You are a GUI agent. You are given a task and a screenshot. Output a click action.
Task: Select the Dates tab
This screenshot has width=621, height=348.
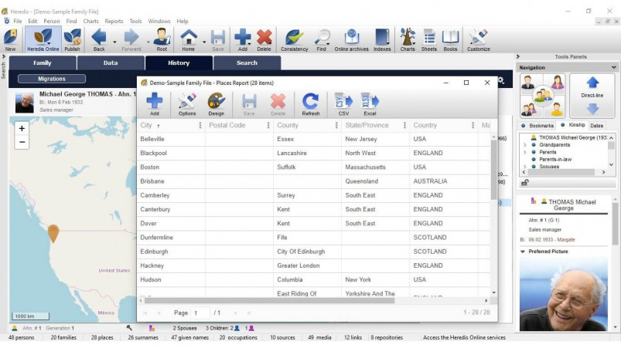[596, 126]
